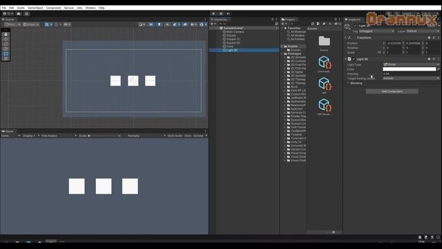Switch to the Game tab
The height and width of the screenshot is (249, 442).
8,131
